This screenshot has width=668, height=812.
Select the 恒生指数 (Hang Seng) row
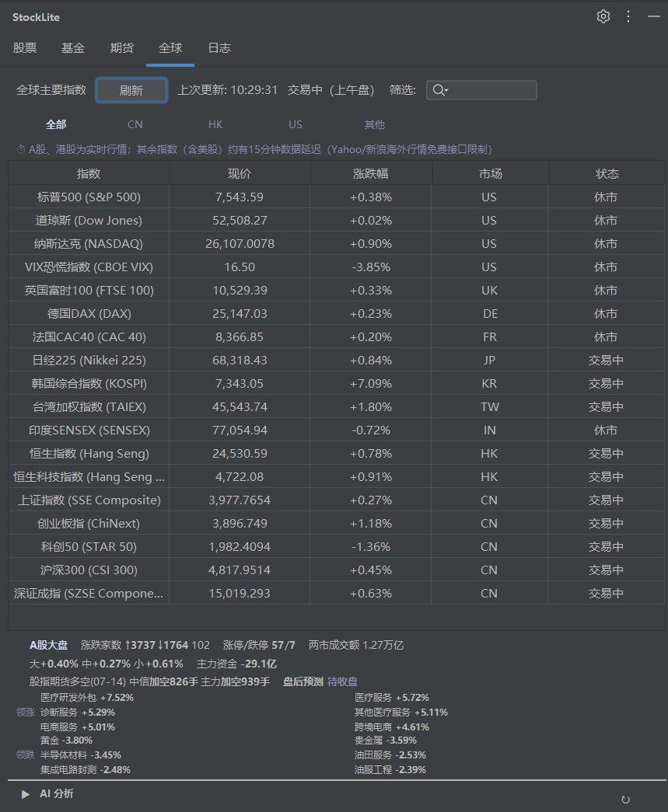click(x=336, y=453)
